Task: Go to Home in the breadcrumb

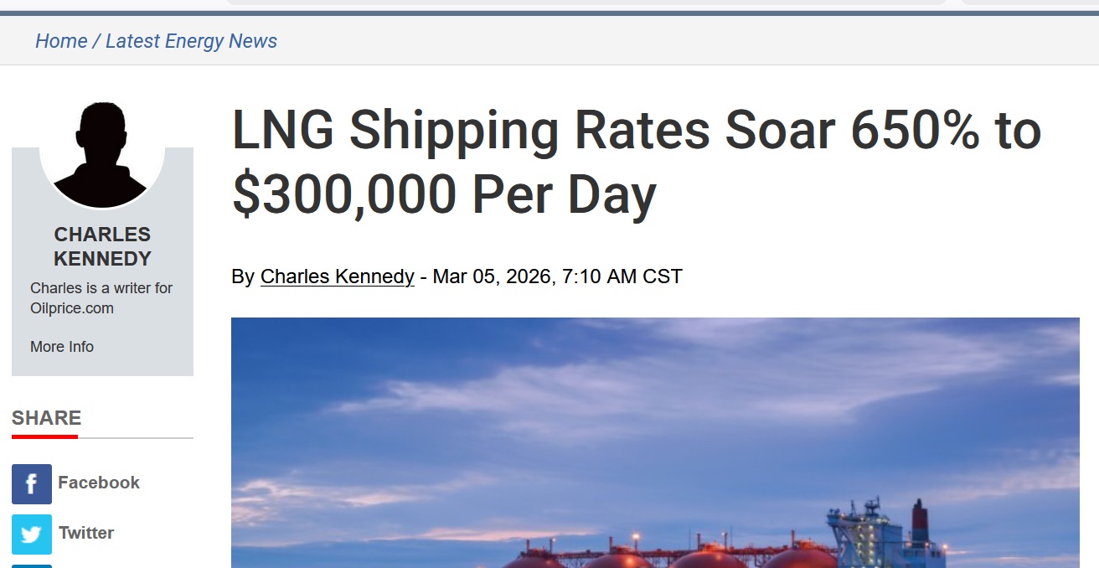Action: point(61,41)
